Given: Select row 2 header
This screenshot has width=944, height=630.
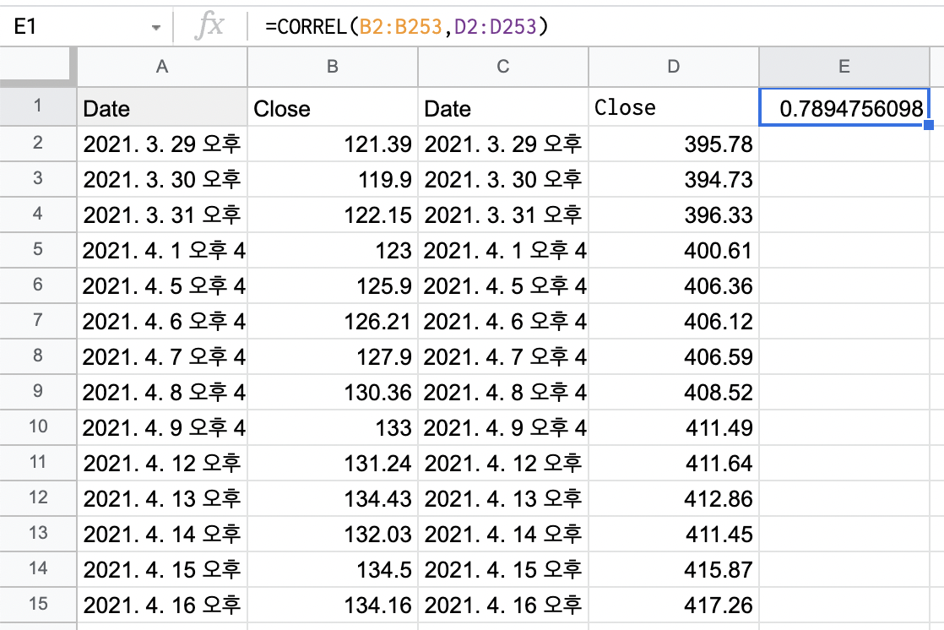Looking at the screenshot, I should pyautogui.click(x=38, y=144).
